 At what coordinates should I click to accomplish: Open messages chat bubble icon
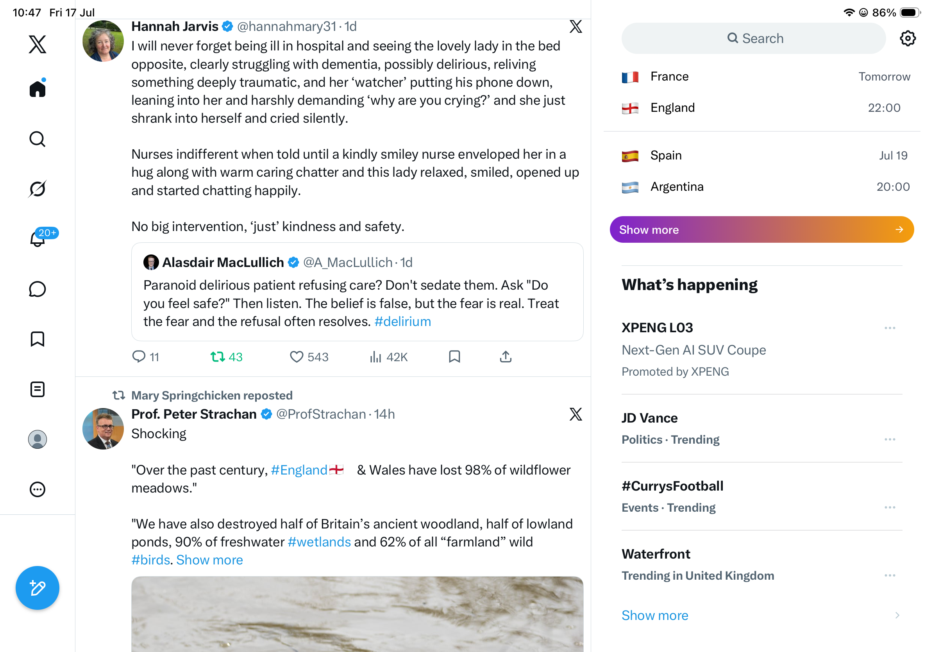tap(38, 289)
